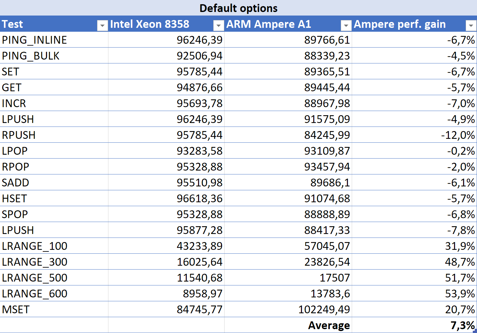
Task: Select Intel value 92506,94
Action: pos(166,56)
